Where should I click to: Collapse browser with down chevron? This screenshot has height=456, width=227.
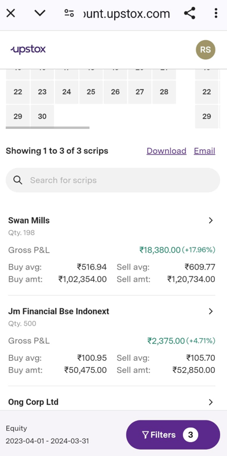(x=40, y=13)
